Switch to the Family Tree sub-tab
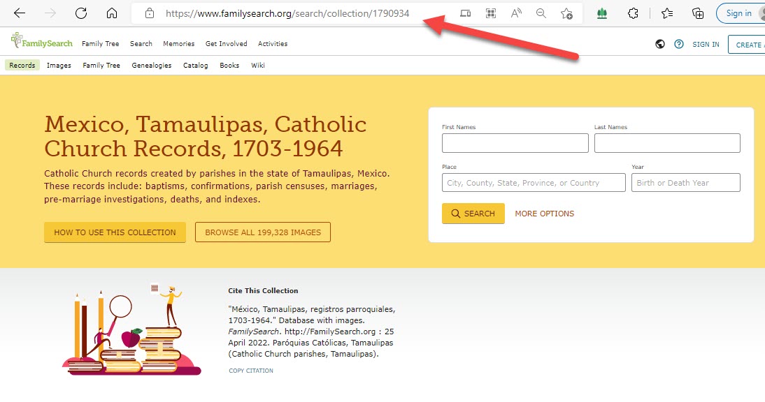Screen dimensions: 765x402 click(101, 65)
